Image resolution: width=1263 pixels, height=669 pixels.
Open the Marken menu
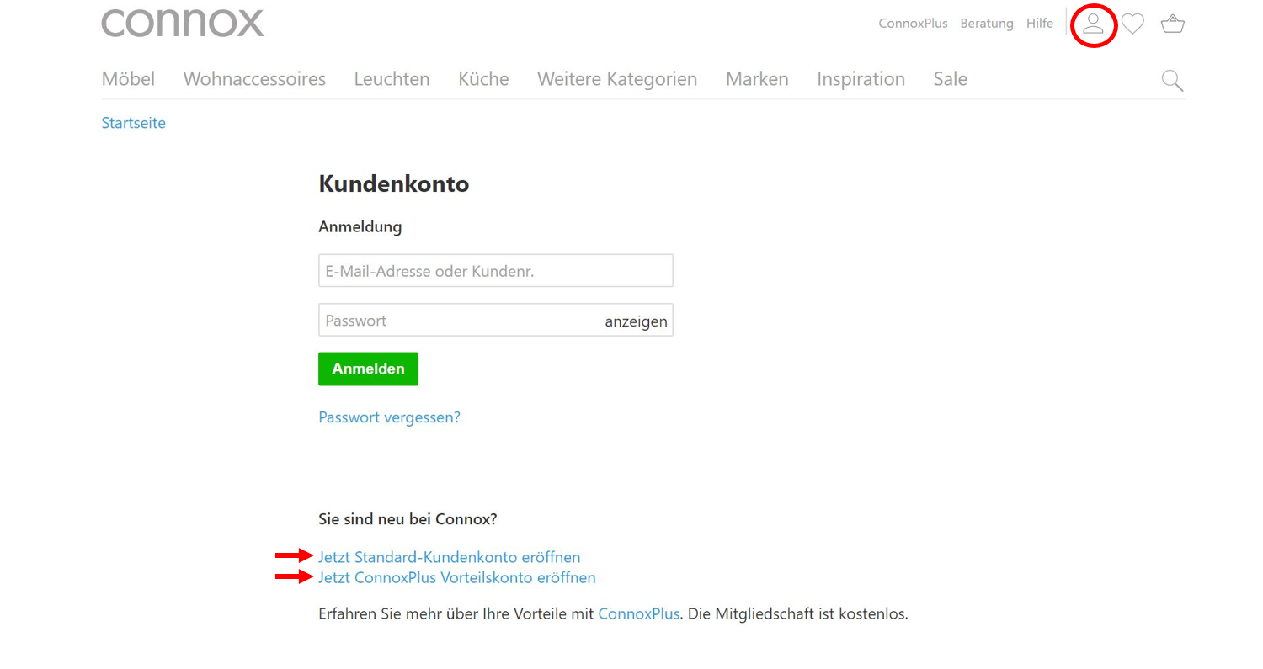click(x=757, y=79)
